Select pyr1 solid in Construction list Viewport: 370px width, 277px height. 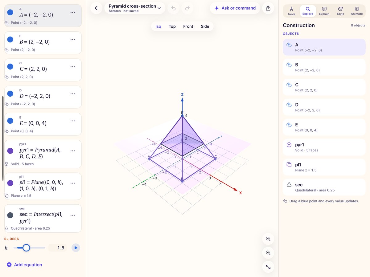tap(324, 147)
